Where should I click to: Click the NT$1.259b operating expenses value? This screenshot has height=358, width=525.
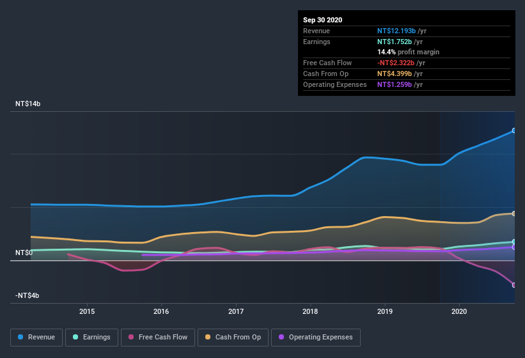(x=395, y=84)
